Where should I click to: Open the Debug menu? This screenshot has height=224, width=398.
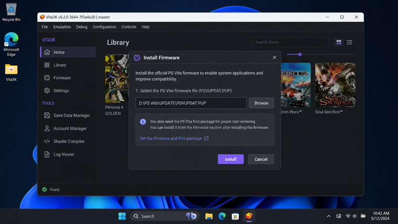point(82,27)
